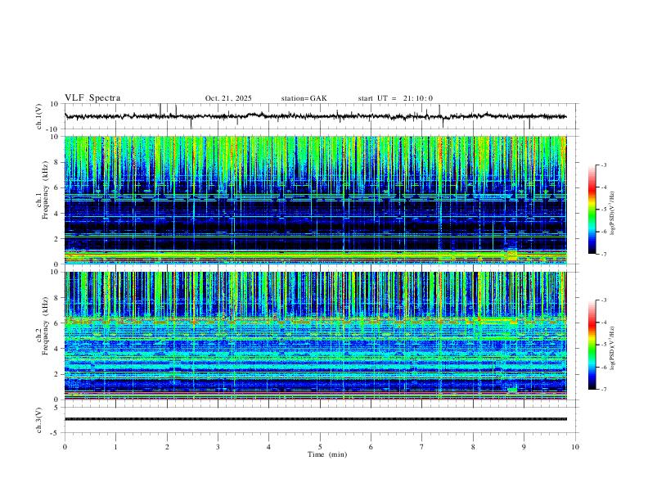The width and height of the screenshot is (648, 501).
Task: Click the "Time (min)" x-axis label
Action: [x=327, y=454]
